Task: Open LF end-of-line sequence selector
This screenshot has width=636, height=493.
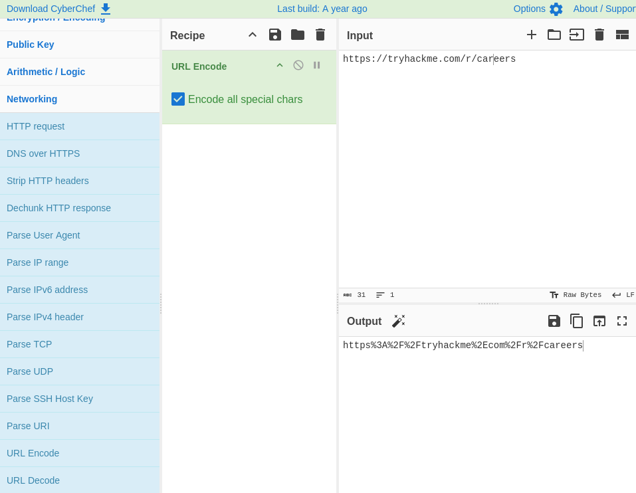Action: click(623, 295)
